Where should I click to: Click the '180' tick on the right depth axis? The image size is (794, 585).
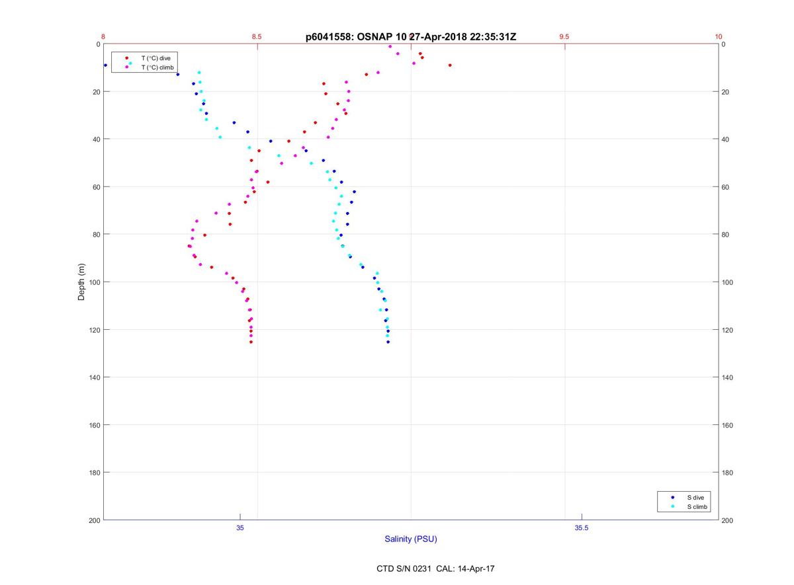click(x=728, y=473)
